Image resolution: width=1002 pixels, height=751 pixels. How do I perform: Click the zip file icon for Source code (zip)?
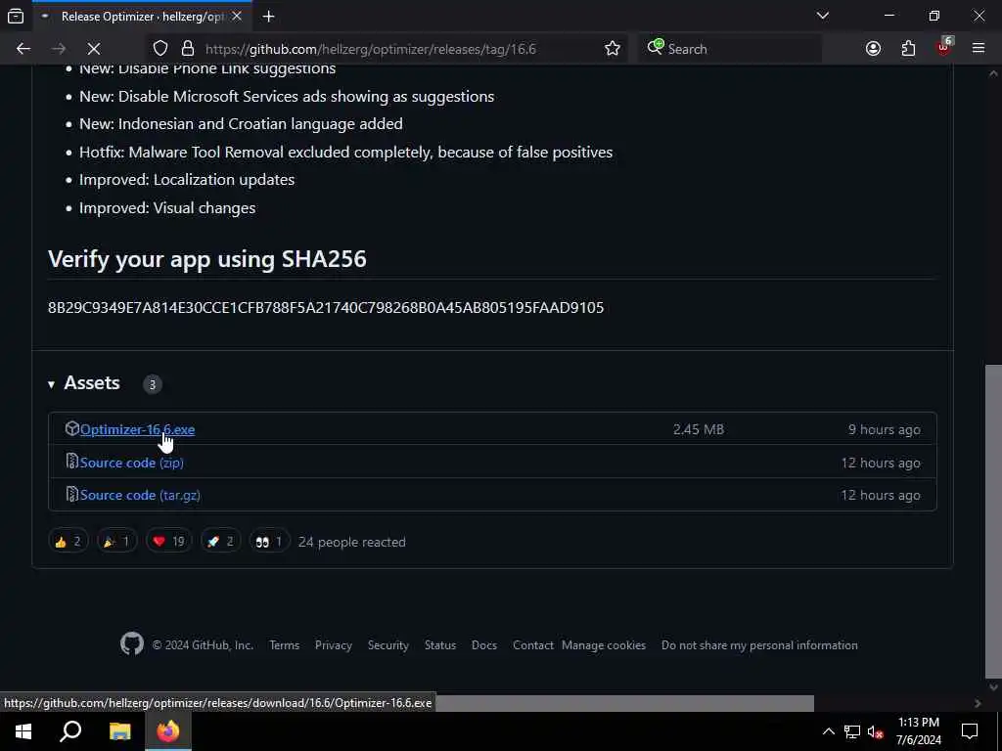(72, 462)
